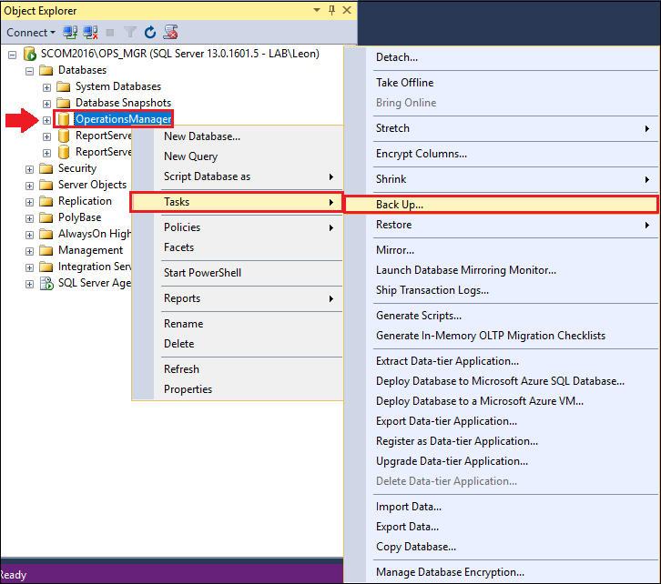Viewport: 661px width, 584px height.
Task: Expand the OperationsManager database node
Action: pyautogui.click(x=46, y=120)
